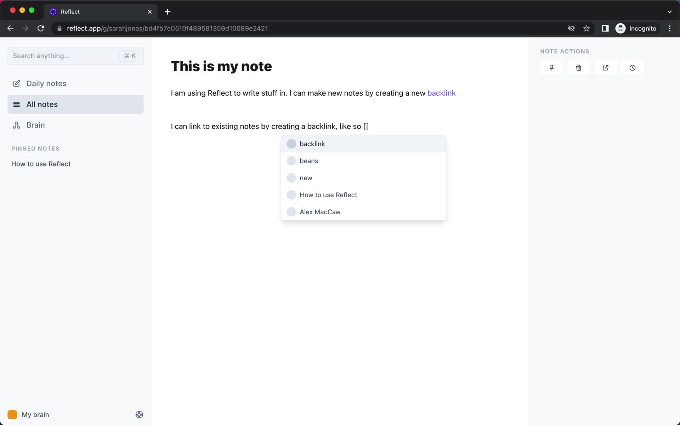
Task: Click the note history icon
Action: pyautogui.click(x=633, y=68)
